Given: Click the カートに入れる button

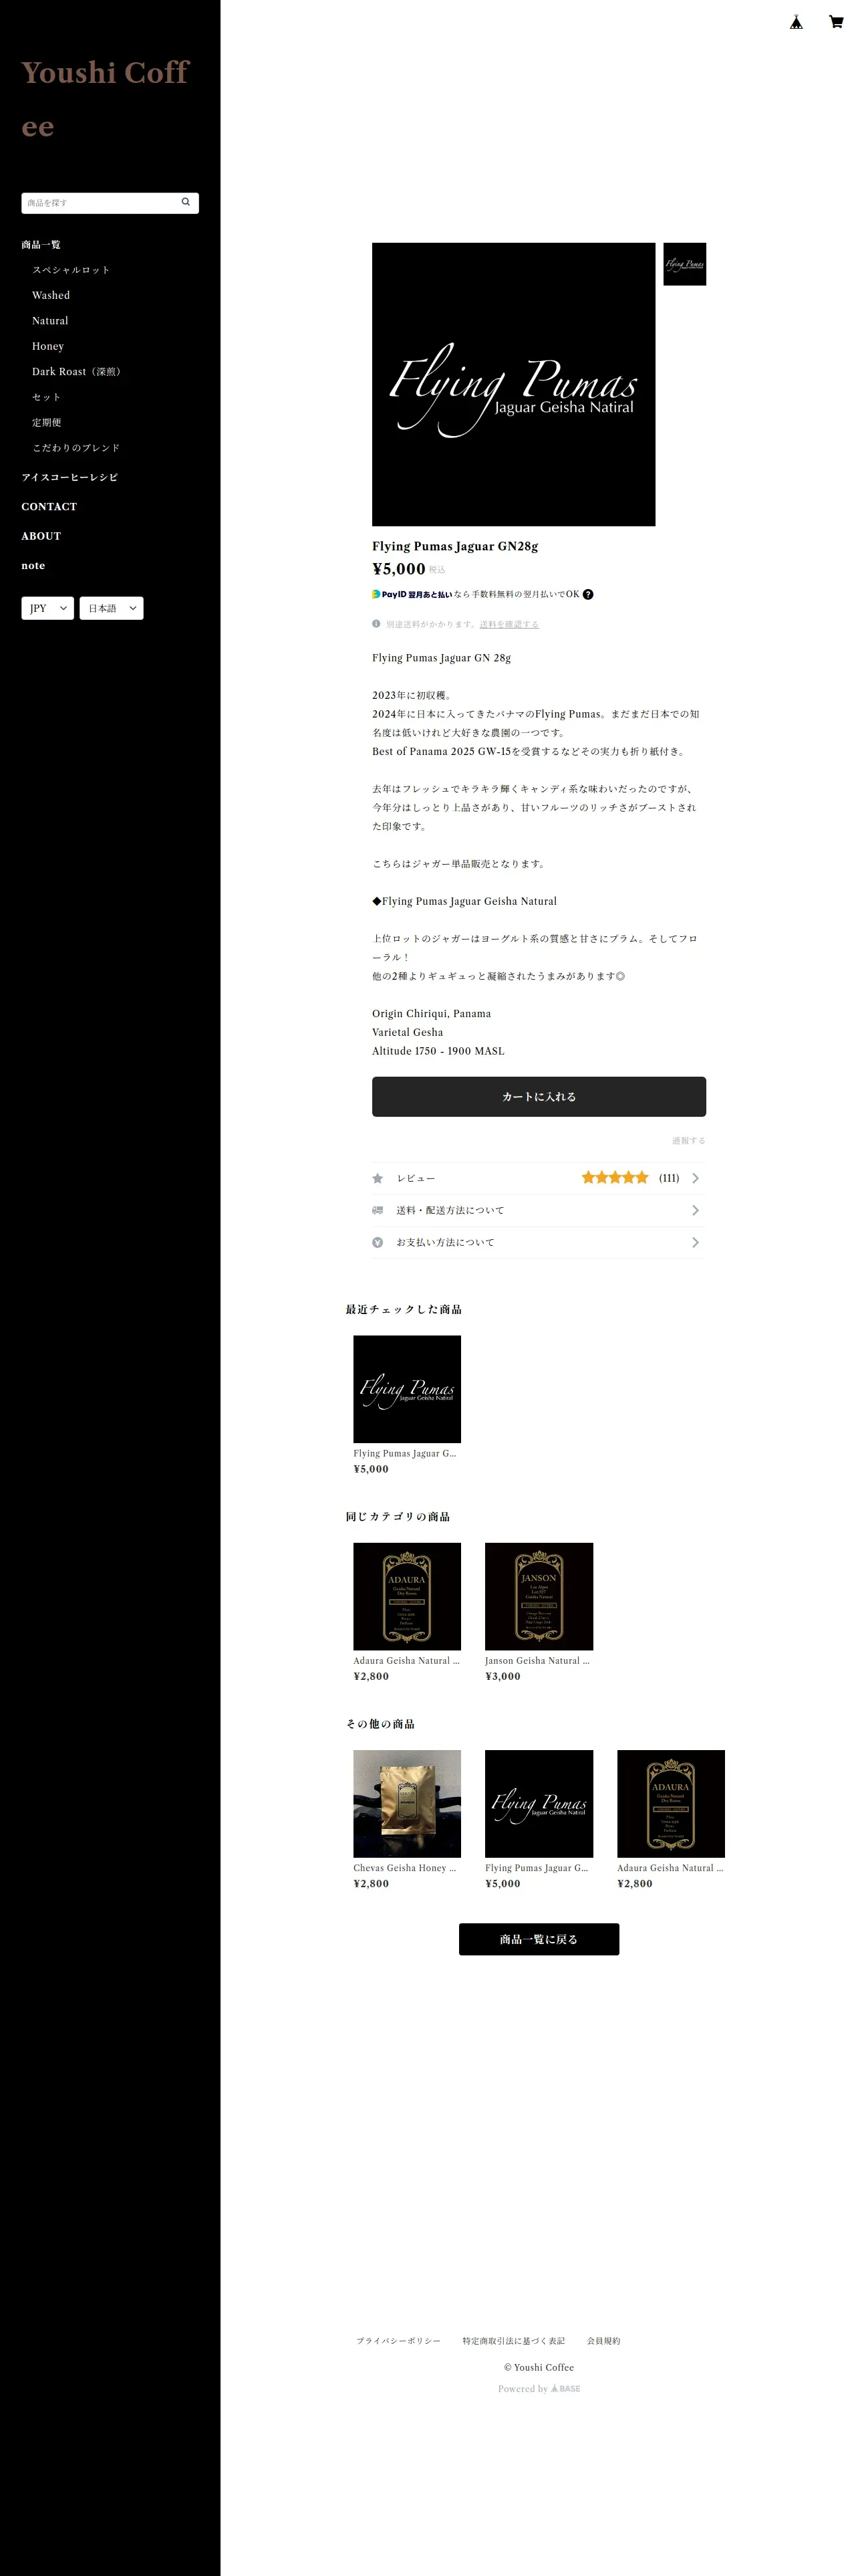Looking at the screenshot, I should (x=539, y=1096).
